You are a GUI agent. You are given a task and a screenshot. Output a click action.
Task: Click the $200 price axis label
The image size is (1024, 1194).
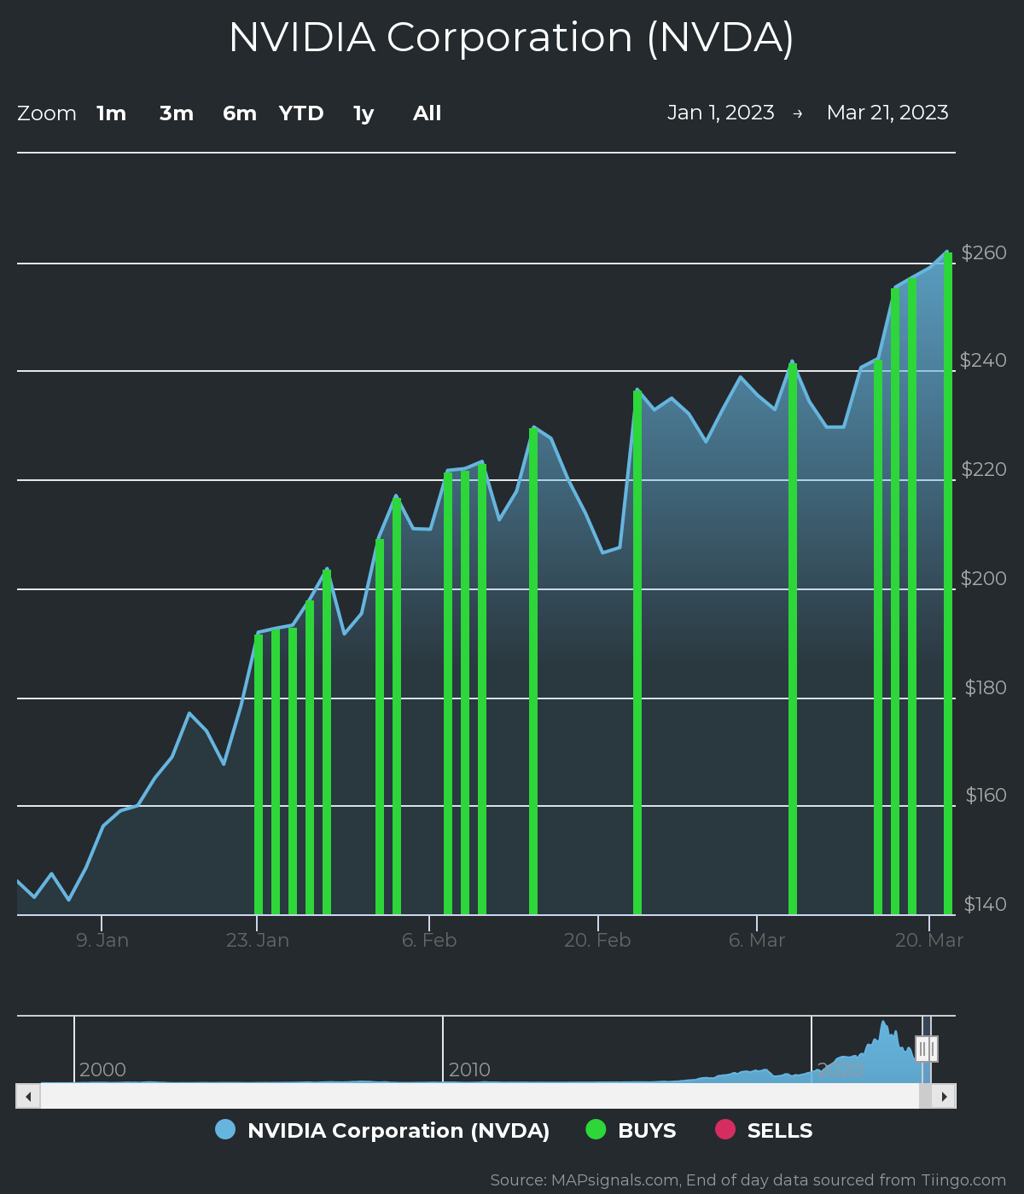click(984, 578)
